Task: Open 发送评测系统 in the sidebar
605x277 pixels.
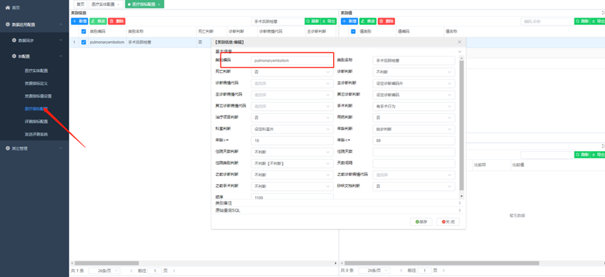Action: 36,134
